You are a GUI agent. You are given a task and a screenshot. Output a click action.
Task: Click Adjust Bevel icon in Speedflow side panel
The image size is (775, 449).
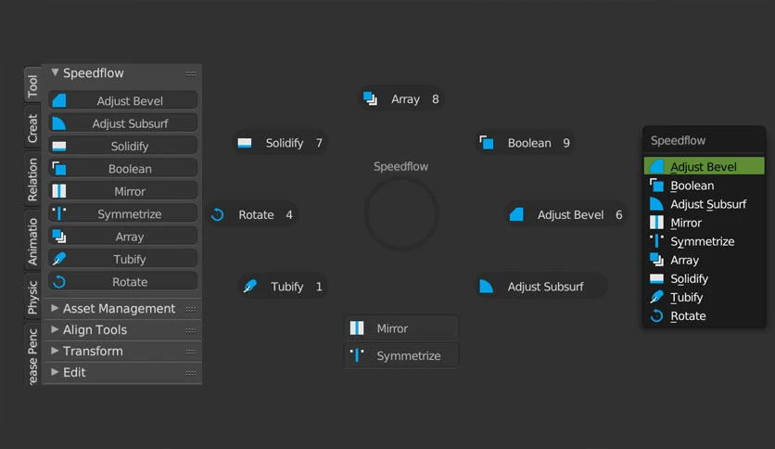point(59,101)
